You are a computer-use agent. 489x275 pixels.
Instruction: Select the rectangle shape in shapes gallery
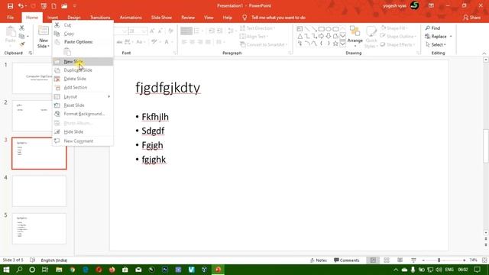321,29
